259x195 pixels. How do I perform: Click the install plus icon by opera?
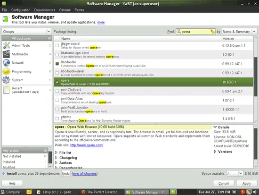click(3, 173)
